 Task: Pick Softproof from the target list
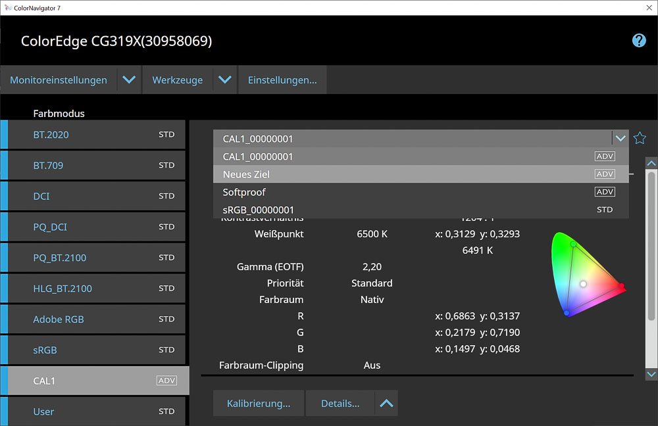[x=421, y=192]
